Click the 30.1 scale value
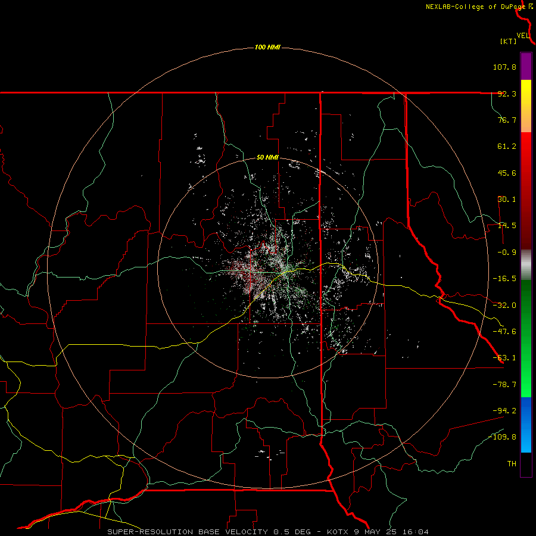 click(507, 200)
